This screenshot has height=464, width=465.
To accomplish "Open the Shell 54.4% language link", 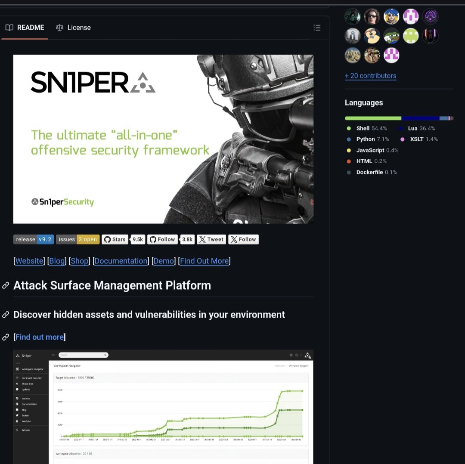I will 367,128.
